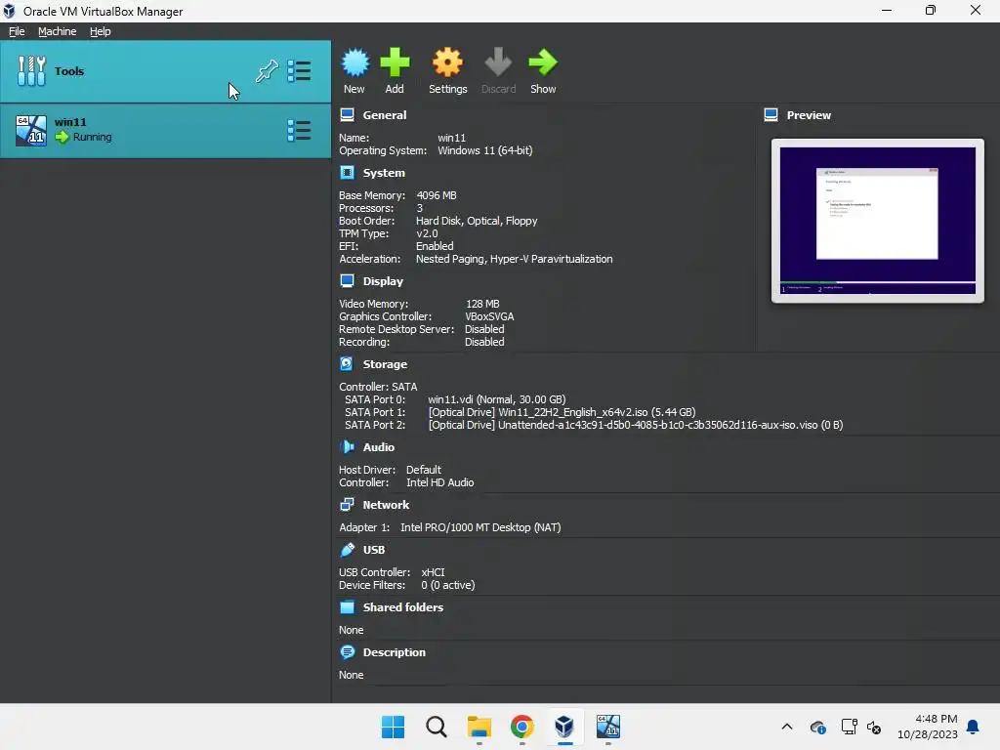
Task: Click the General section monitor icon
Action: coord(347,115)
